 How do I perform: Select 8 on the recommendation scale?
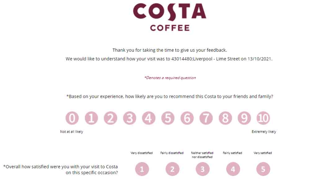pos(225,118)
